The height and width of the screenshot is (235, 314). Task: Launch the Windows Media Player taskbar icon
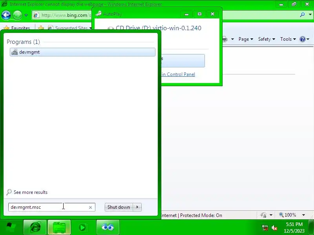click(x=82, y=227)
